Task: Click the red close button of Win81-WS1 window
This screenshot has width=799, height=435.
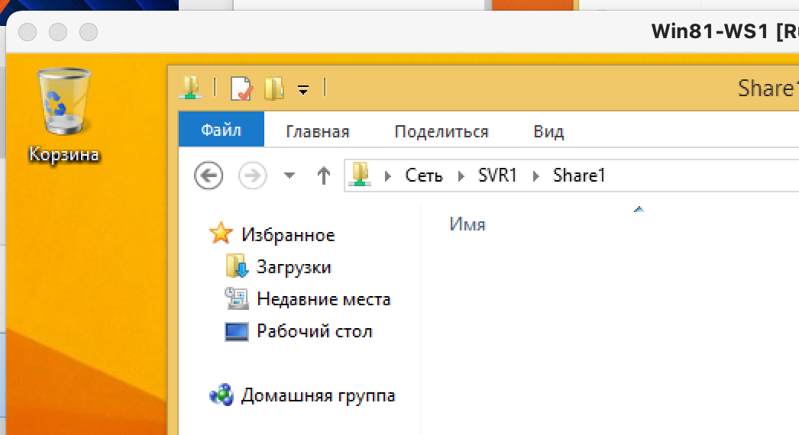Action: (x=27, y=32)
